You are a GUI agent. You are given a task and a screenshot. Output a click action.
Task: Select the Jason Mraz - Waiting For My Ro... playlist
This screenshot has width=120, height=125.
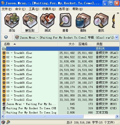(x=31, y=104)
